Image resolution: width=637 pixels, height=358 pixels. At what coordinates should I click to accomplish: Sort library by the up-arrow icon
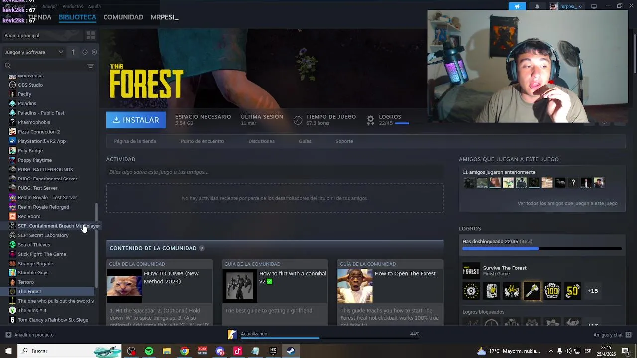point(73,52)
